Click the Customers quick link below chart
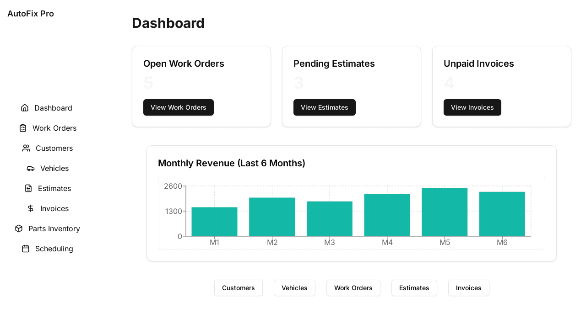Viewport: 586px width, 329px height. point(239,288)
